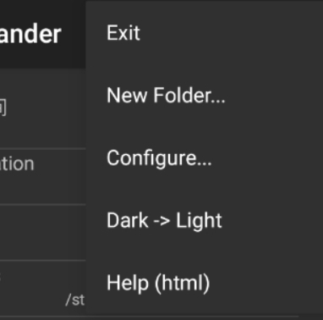Viewport: 323px width, 320px height.
Task: Click the Commander title in the header
Action: [30, 34]
